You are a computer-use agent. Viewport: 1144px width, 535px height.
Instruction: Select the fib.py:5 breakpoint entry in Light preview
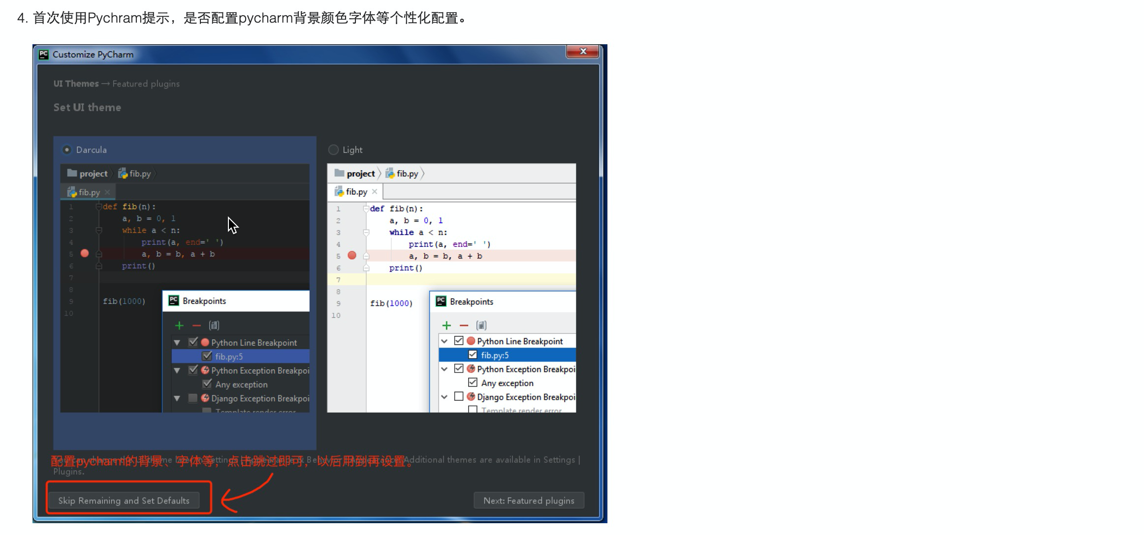(x=495, y=355)
